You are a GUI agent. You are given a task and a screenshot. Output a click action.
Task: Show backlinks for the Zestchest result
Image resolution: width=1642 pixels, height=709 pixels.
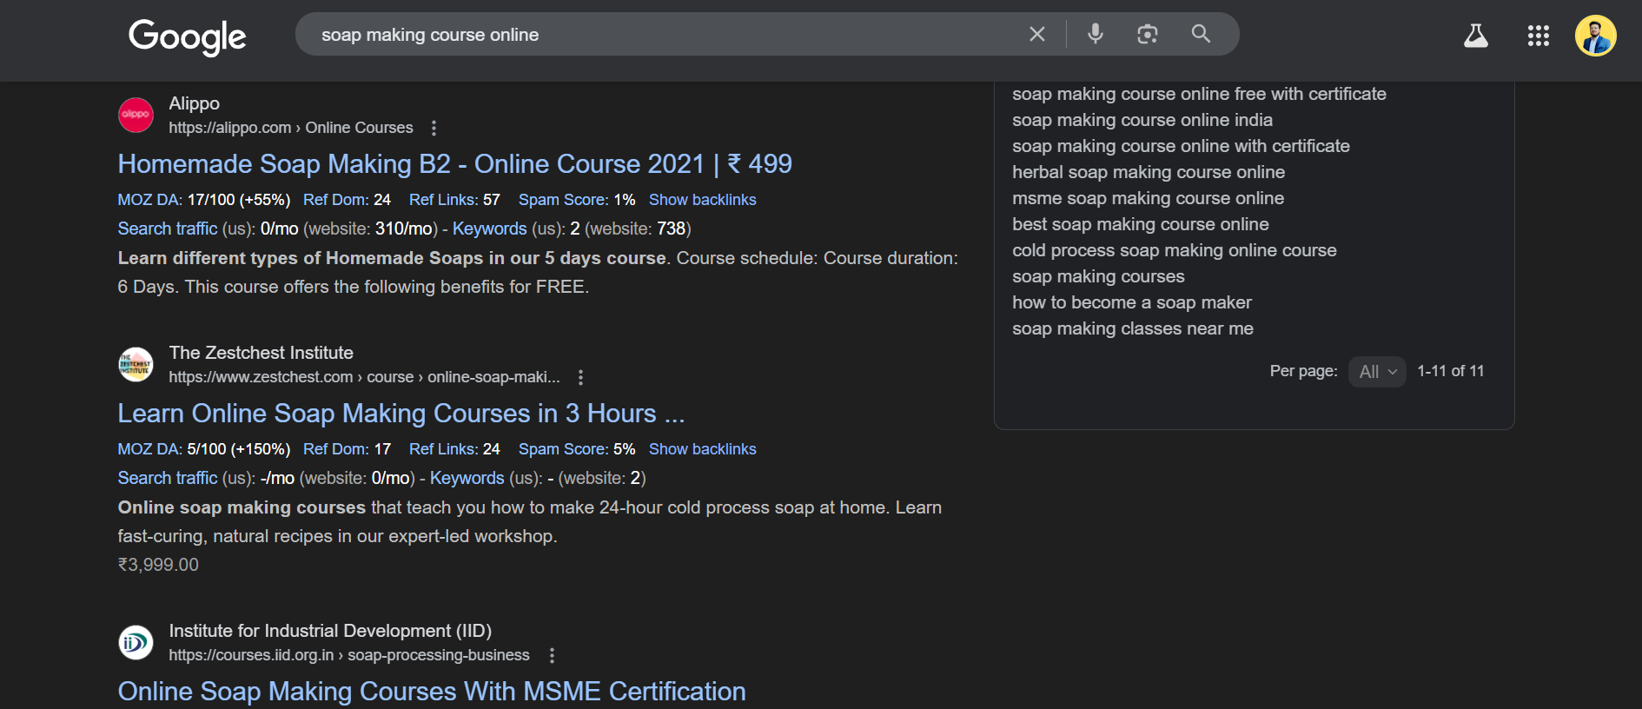click(702, 449)
